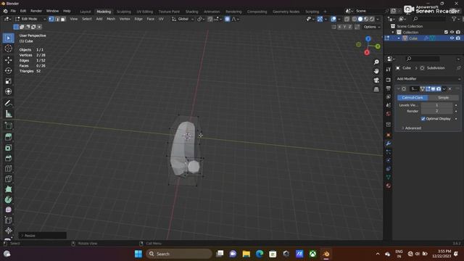Hide the Cube in outliner
This screenshot has width=464, height=261.
pyautogui.click(x=452, y=38)
